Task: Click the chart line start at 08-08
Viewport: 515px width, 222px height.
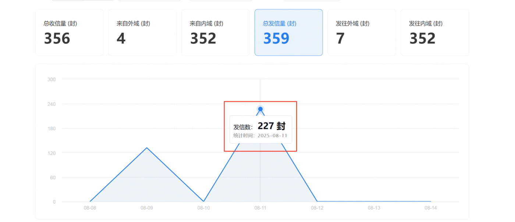Action: (90, 201)
